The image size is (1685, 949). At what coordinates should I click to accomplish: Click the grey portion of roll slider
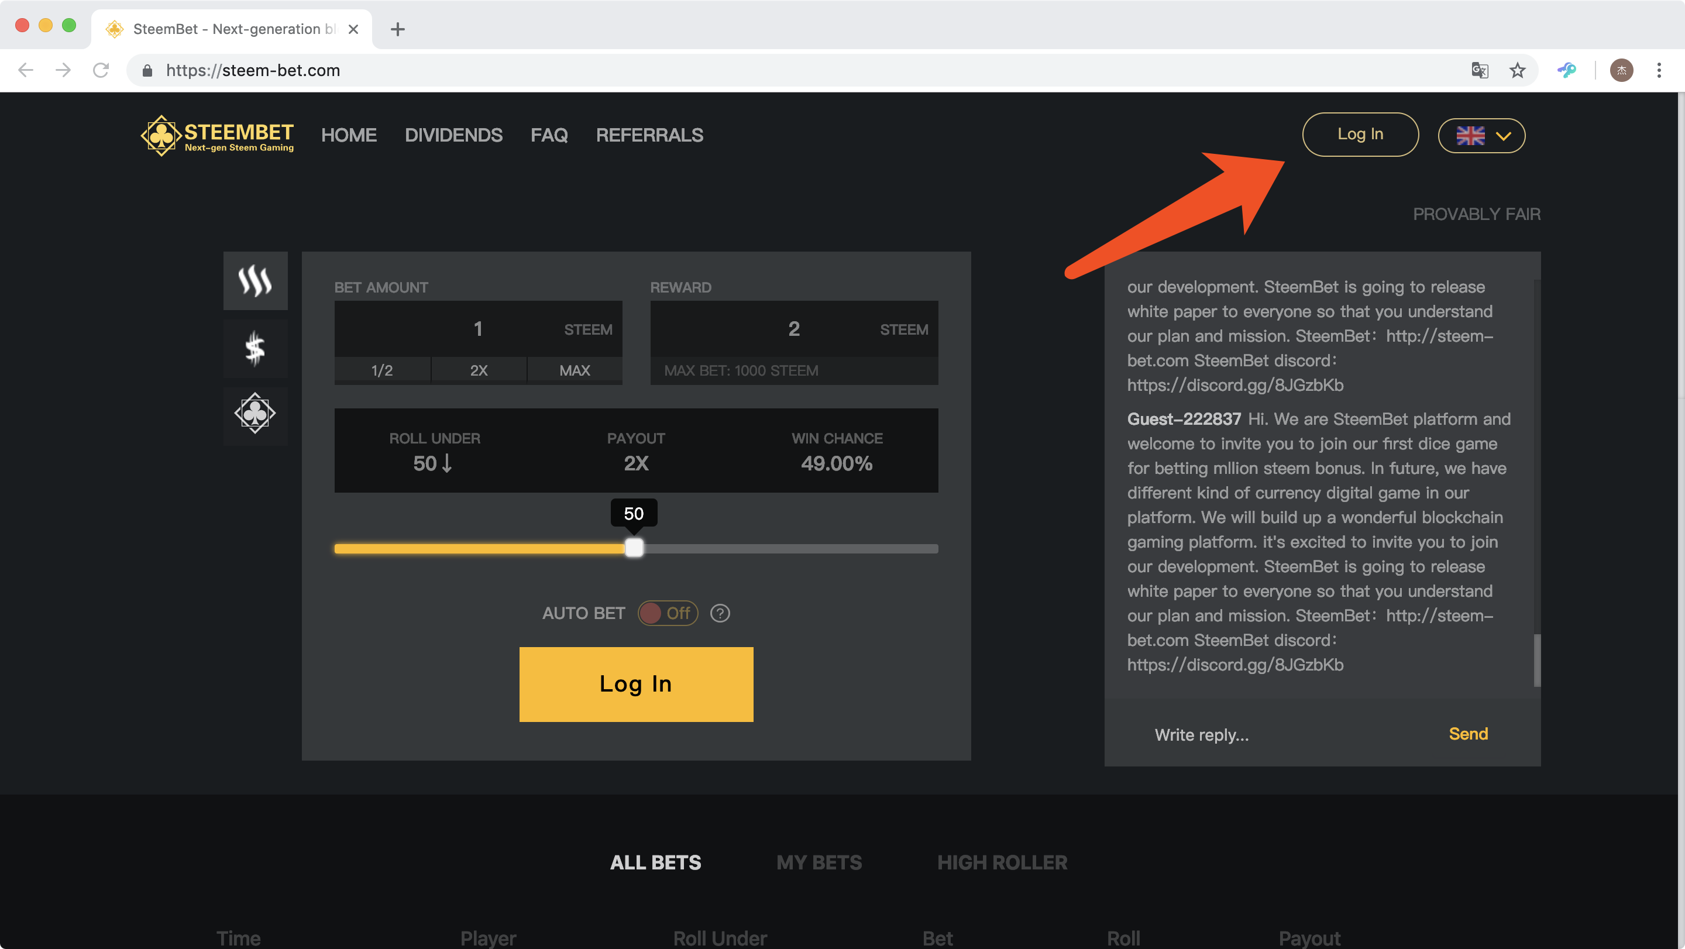[x=791, y=549]
